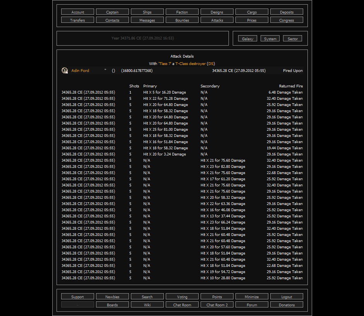The image size is (364, 316).
Task: Go to the Ships section
Action: [x=147, y=12]
